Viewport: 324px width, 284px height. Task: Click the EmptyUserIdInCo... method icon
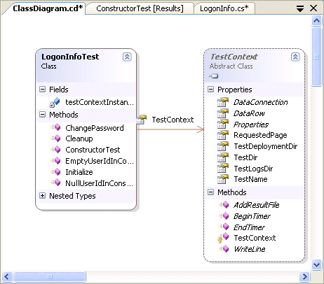55,161
